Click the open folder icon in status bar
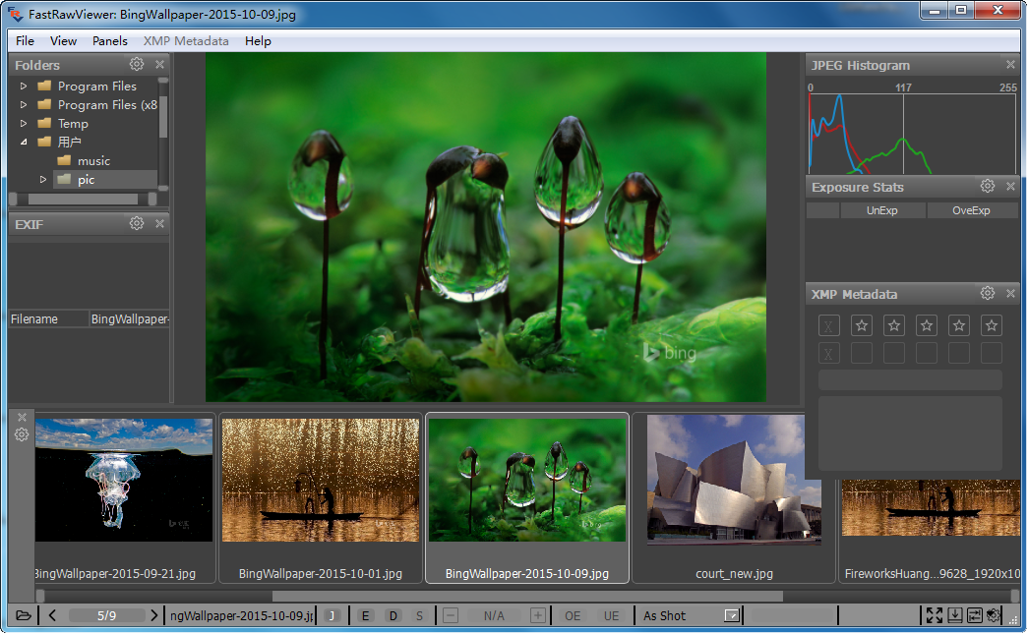 [x=23, y=615]
